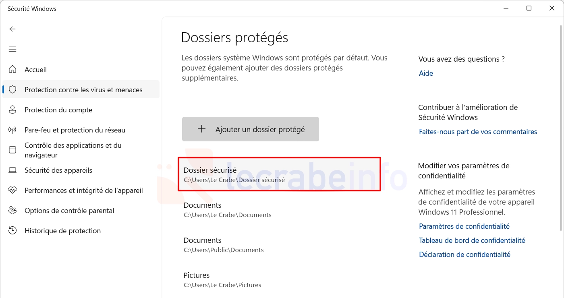This screenshot has width=564, height=298.
Task: Click the Protection du compte person icon
Action: pos(12,110)
